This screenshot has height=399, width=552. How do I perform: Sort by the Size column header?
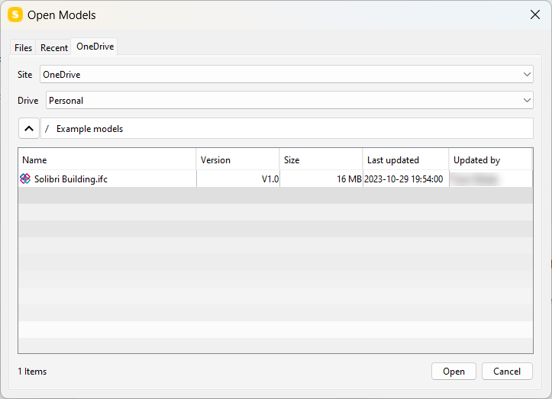click(321, 160)
